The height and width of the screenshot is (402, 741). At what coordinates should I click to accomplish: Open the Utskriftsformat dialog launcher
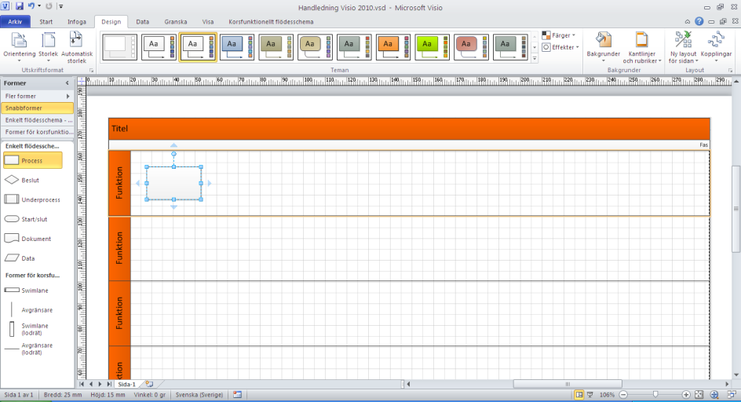(91, 71)
